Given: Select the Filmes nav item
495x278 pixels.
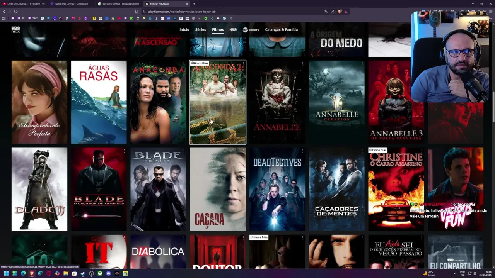Looking at the screenshot, I should click(218, 29).
